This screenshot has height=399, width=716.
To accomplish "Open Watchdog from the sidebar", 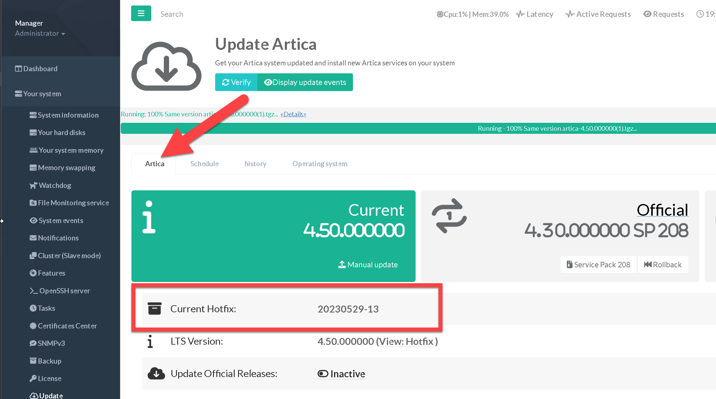I will pos(55,185).
